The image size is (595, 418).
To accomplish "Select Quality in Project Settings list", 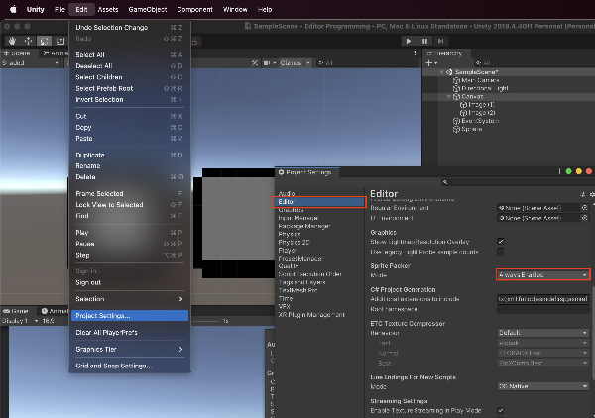I will coord(289,266).
